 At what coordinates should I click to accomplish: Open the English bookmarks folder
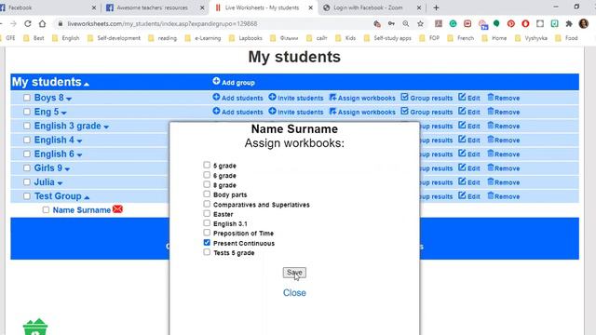[66, 38]
